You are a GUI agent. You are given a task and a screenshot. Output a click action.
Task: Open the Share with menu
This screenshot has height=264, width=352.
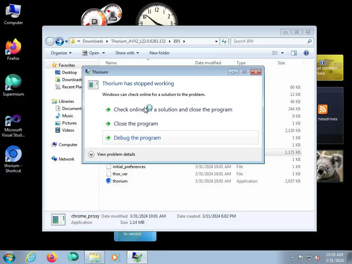pyautogui.click(x=127, y=53)
